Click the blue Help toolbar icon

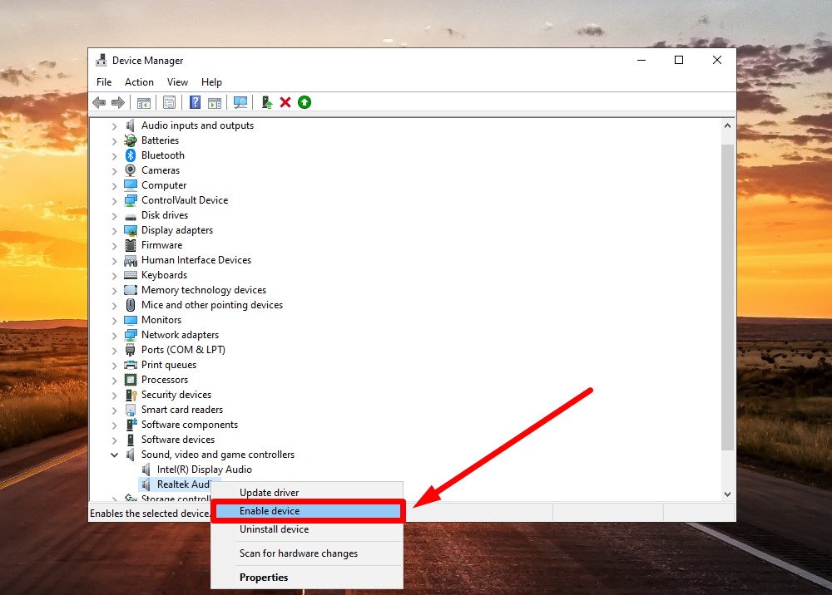(196, 102)
